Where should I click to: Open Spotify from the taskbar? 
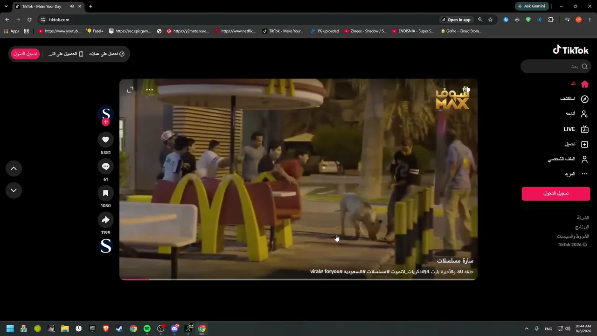[147, 329]
